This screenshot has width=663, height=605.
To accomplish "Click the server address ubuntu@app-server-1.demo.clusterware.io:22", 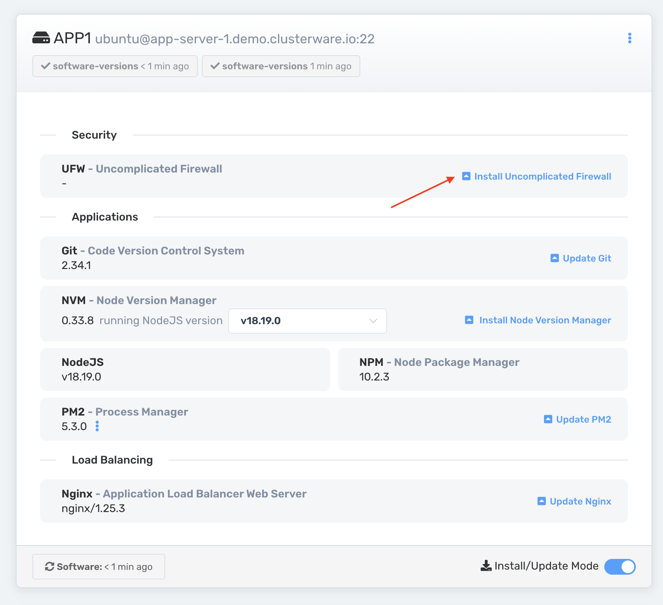I will (235, 39).
